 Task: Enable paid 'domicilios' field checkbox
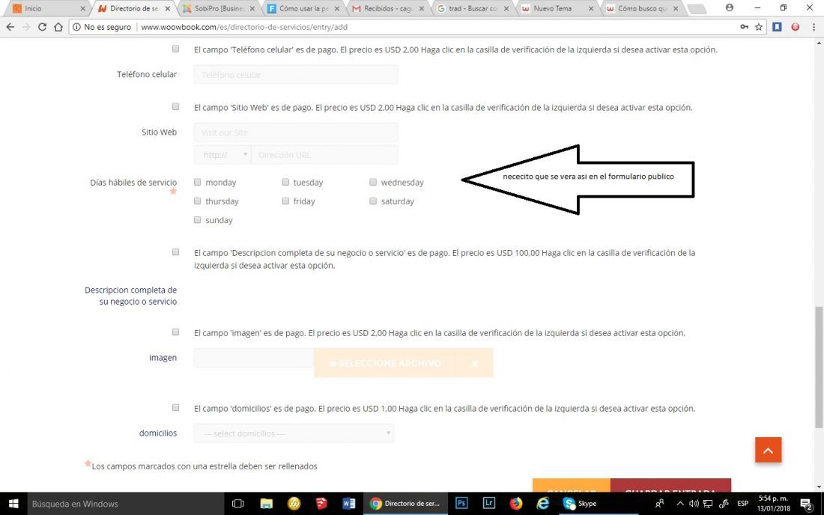pos(175,408)
